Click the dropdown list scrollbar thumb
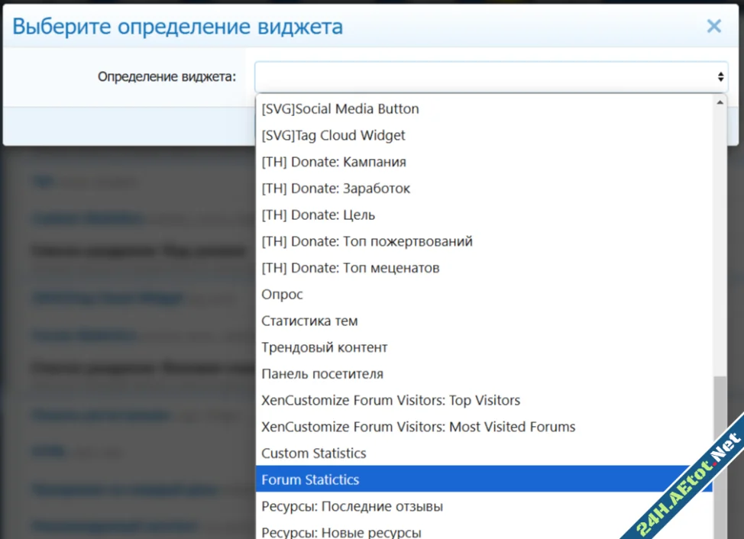The image size is (744, 539). pos(720,458)
